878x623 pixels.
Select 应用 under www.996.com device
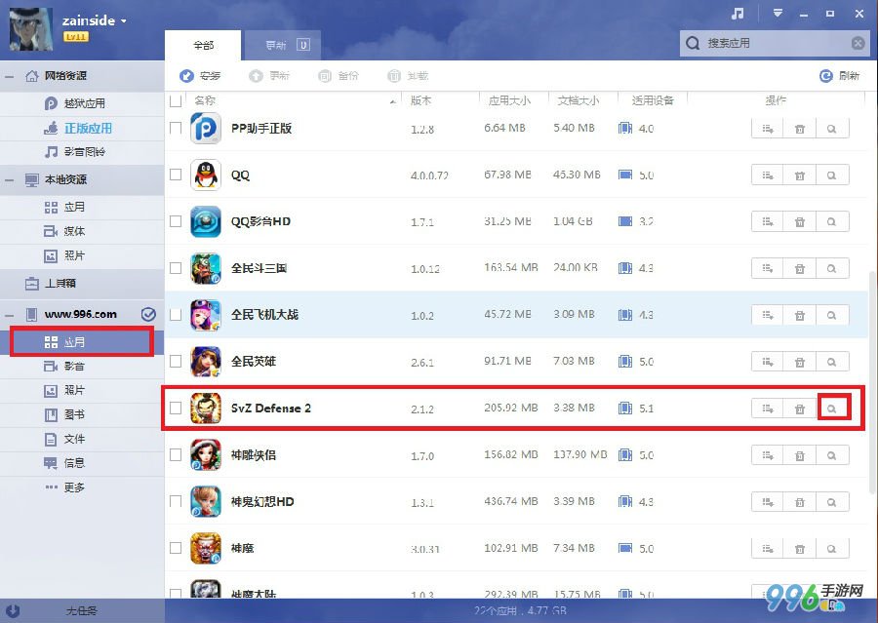(82, 342)
